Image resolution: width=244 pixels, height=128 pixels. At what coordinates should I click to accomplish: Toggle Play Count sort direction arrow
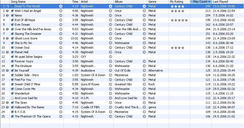coord(209,2)
